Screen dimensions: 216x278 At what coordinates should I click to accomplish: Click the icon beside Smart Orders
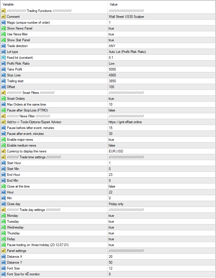coord(4,99)
